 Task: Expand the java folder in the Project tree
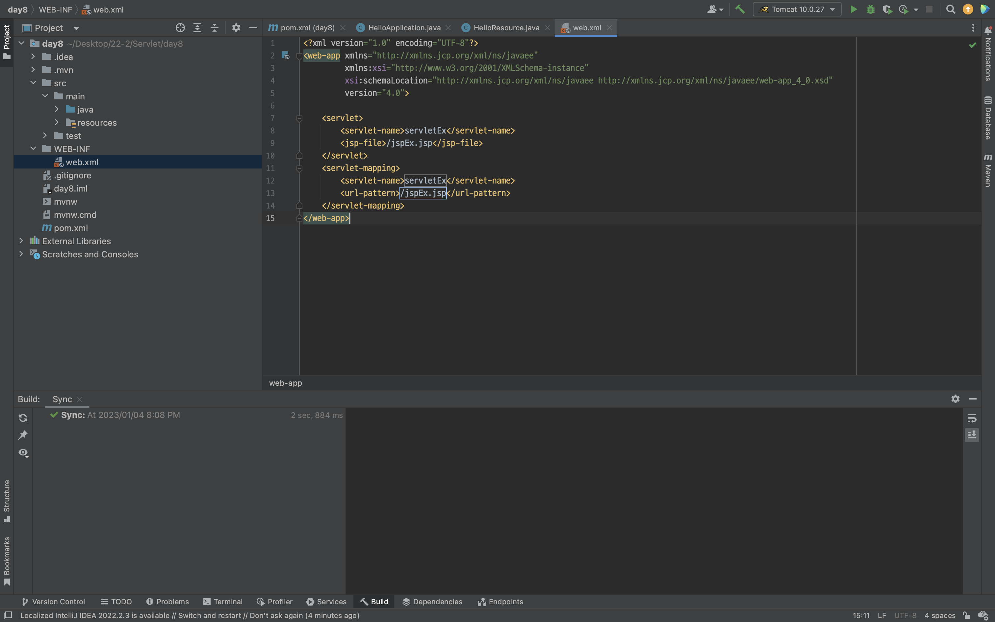tap(57, 109)
